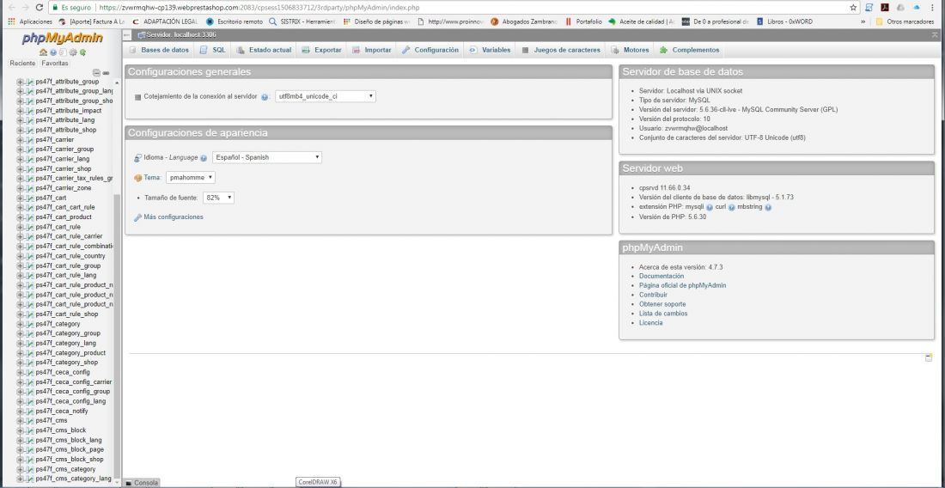Expand the ps47f_cms table node
This screenshot has height=488, width=945.
[21, 420]
